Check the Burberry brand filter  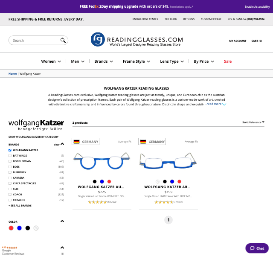tap(10, 172)
